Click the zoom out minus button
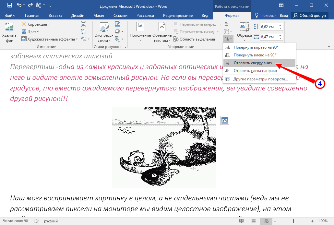 click(x=275, y=221)
